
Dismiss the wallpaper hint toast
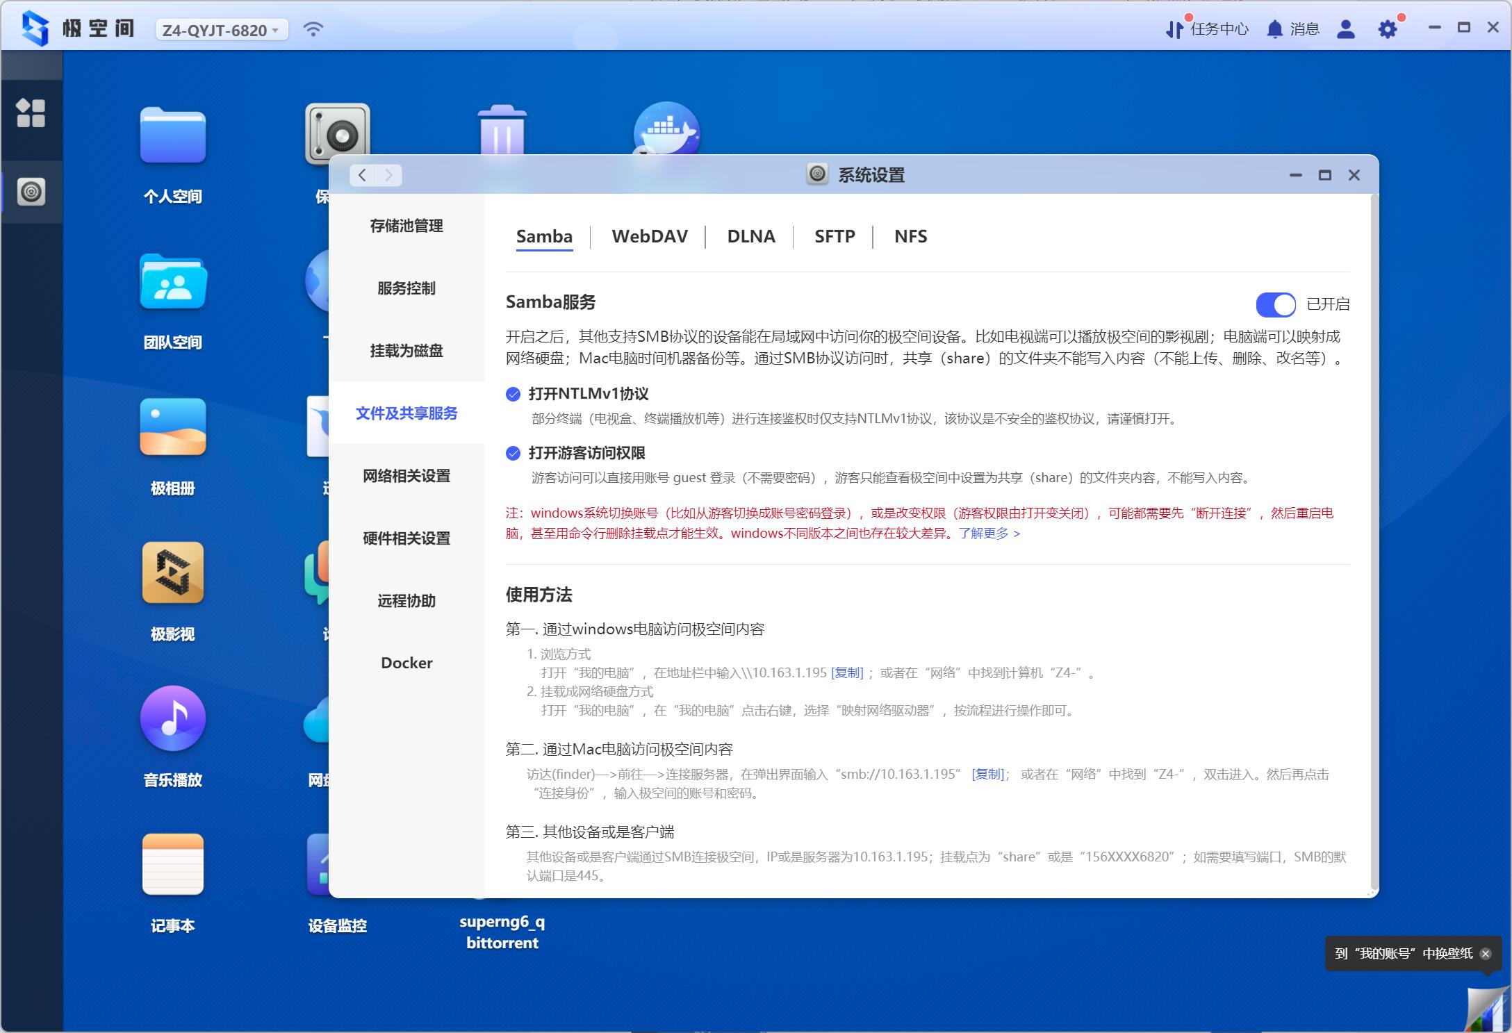(1485, 954)
